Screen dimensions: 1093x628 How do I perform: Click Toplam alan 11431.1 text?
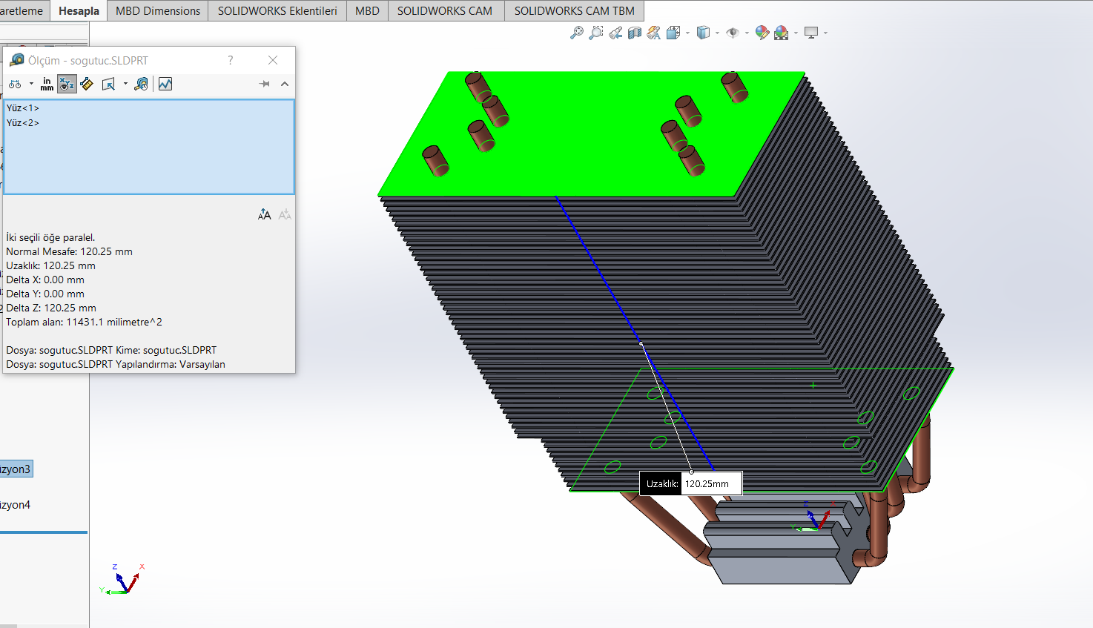coord(84,322)
